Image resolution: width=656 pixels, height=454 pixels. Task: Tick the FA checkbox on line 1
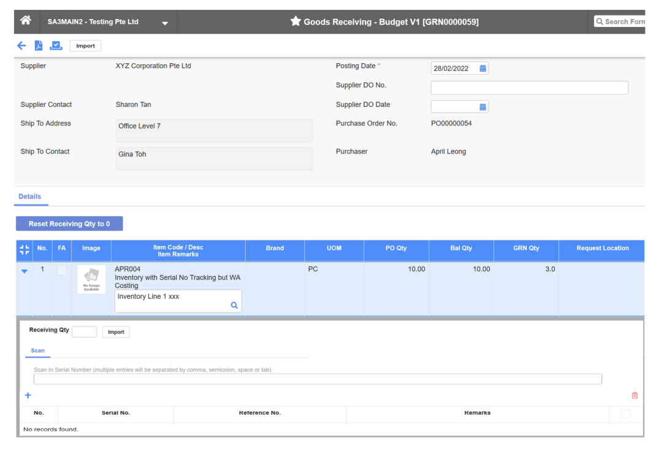pos(61,271)
